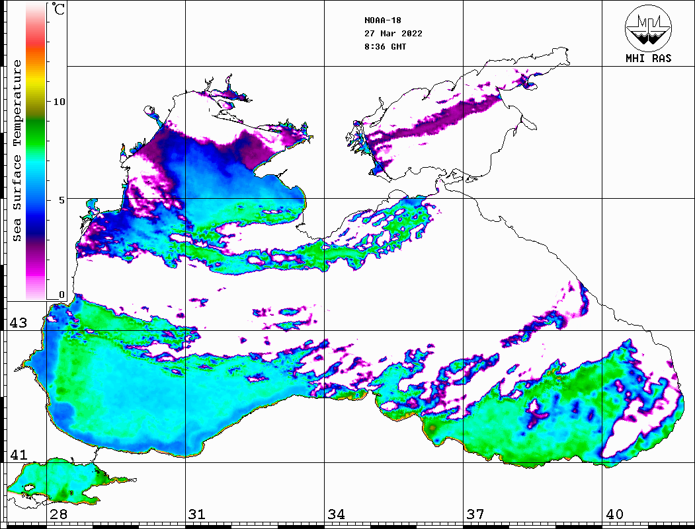Click longitude label '37'
This screenshot has width=695, height=529.
[x=475, y=514]
